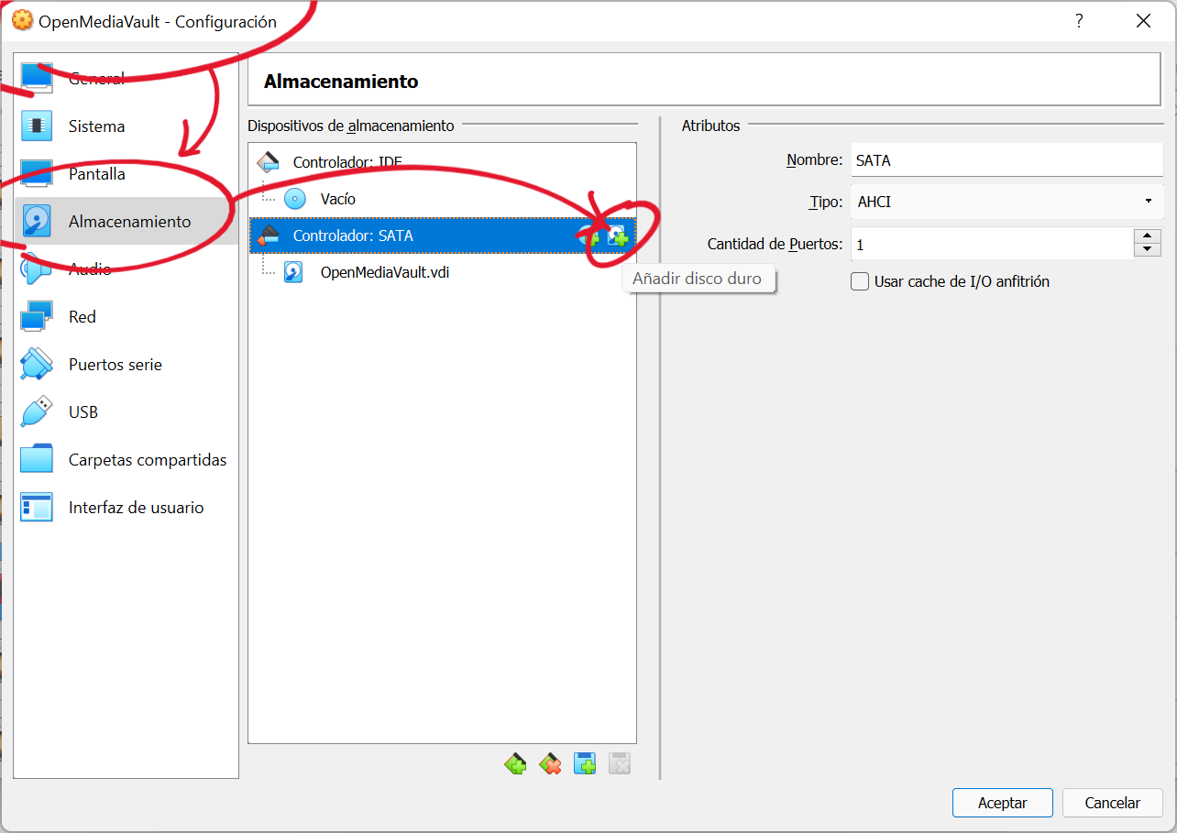Click the remove storage controller icon
This screenshot has height=833, width=1177.
tap(550, 763)
